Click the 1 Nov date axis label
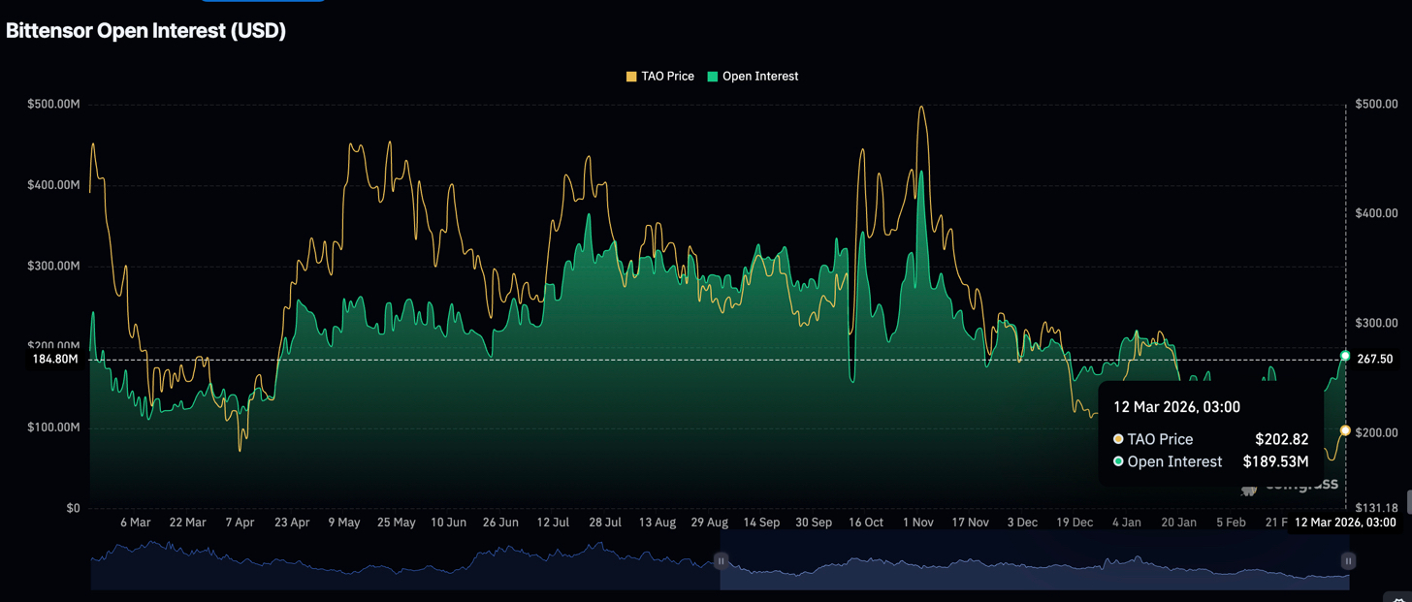Image resolution: width=1412 pixels, height=602 pixels. click(x=917, y=523)
